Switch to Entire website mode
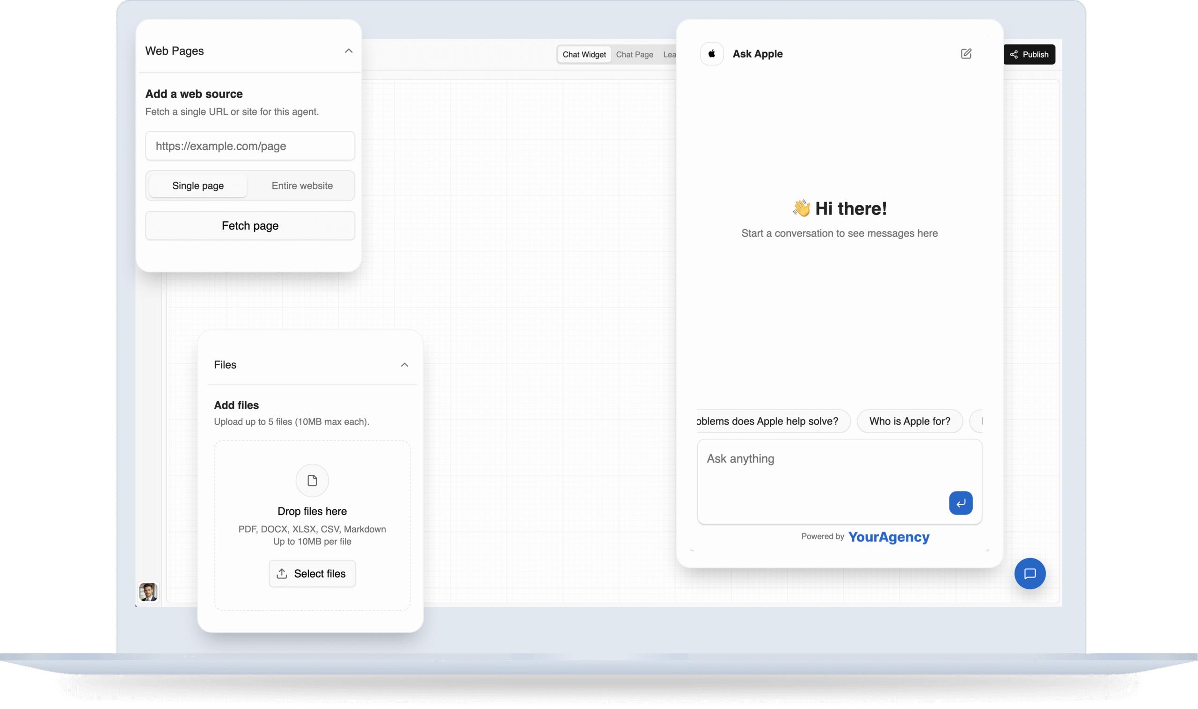1198x709 pixels. [x=302, y=185]
